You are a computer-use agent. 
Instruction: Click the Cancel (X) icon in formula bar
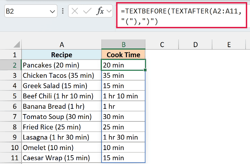pyautogui.click(x=75, y=11)
